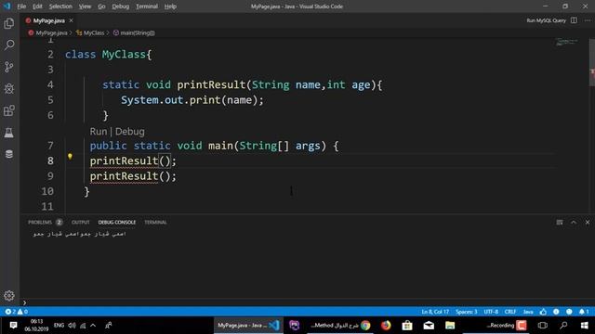Screen dimensions: 595x334
Task: Click Ln 8, Col 17 status entry
Action: click(435, 312)
